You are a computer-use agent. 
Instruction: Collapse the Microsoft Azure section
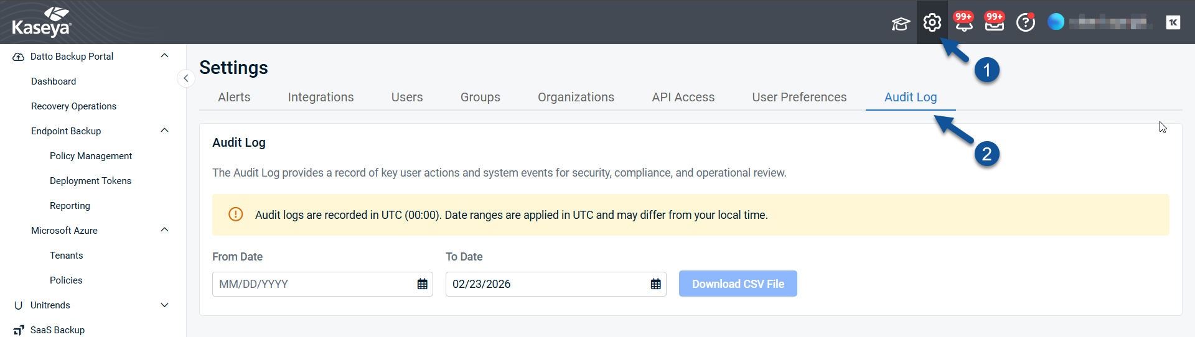164,230
